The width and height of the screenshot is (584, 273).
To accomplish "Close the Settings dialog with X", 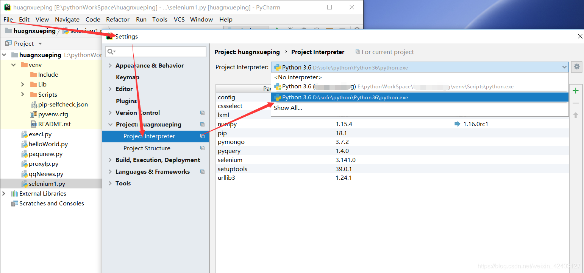I will pos(580,36).
